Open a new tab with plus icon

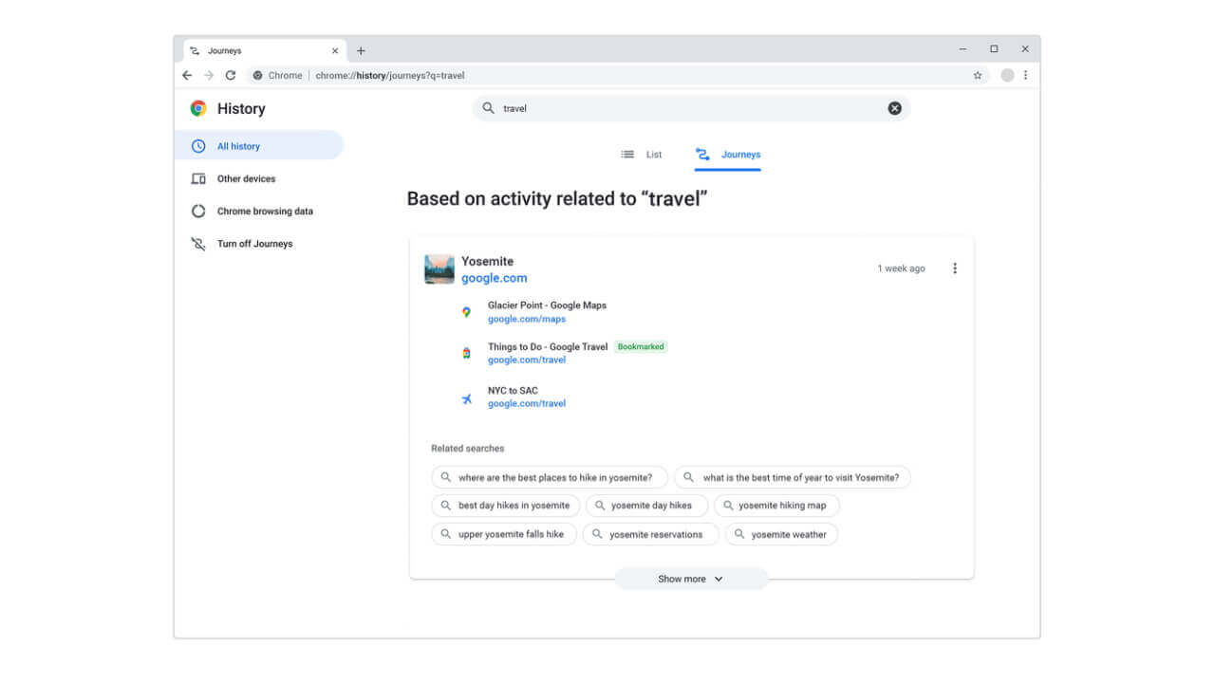(x=361, y=51)
